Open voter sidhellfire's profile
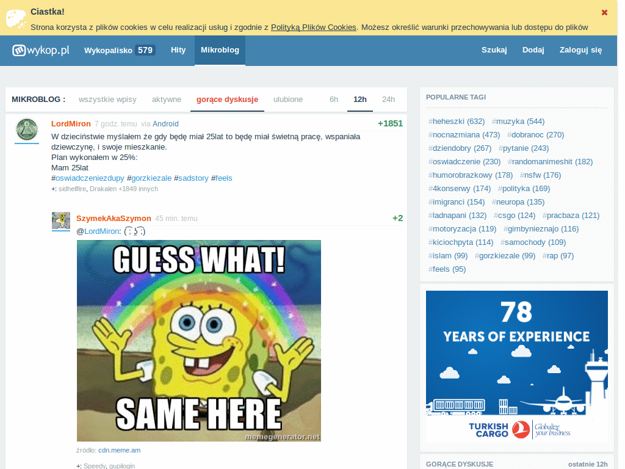 [72, 189]
